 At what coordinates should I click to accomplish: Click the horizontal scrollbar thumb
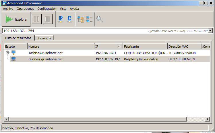(x=98, y=119)
